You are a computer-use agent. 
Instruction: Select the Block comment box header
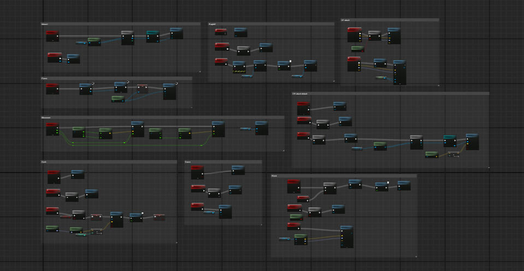[344, 176]
